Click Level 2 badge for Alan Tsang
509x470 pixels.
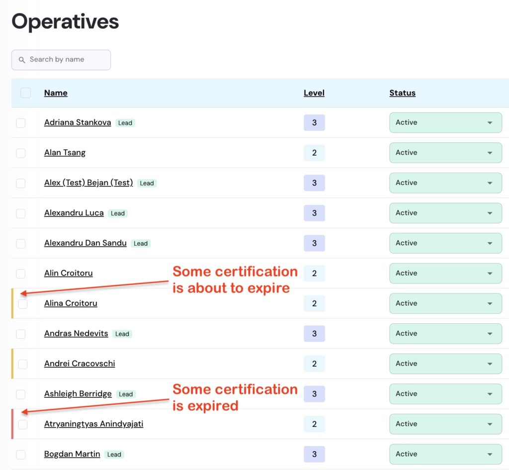[314, 153]
